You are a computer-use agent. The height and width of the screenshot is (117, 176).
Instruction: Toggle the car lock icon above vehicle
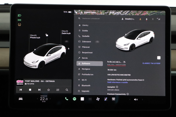pyautogui.click(x=47, y=35)
